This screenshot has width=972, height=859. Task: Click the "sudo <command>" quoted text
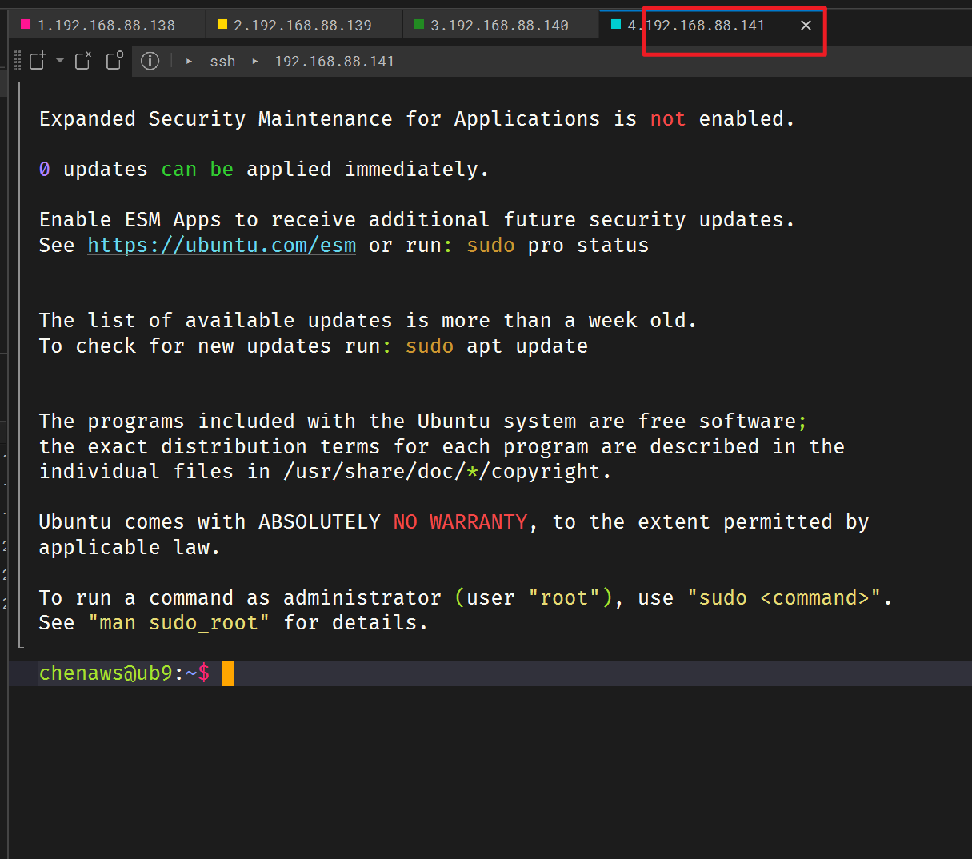click(784, 598)
